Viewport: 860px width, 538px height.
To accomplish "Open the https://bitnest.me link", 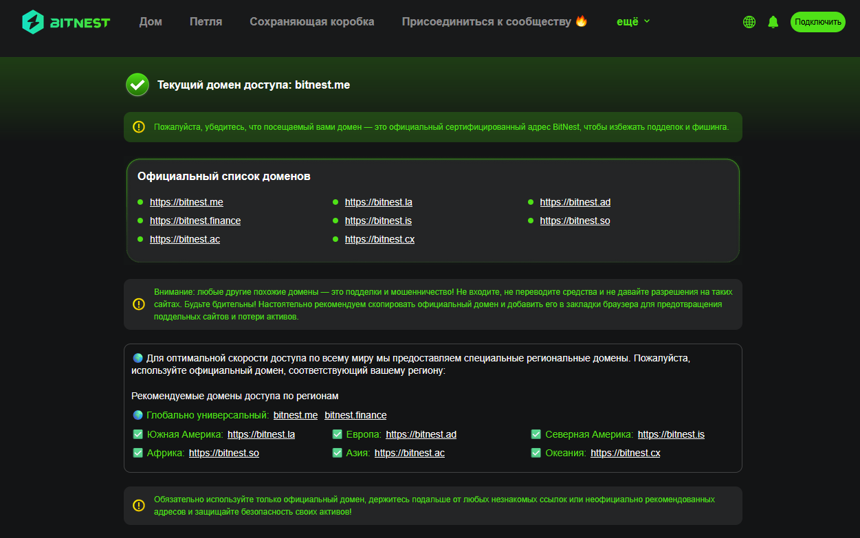I will tap(186, 202).
